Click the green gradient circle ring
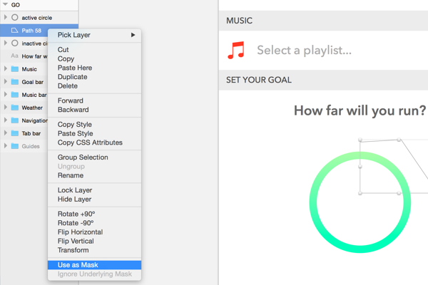The height and width of the screenshot is (285, 428). 360,250
